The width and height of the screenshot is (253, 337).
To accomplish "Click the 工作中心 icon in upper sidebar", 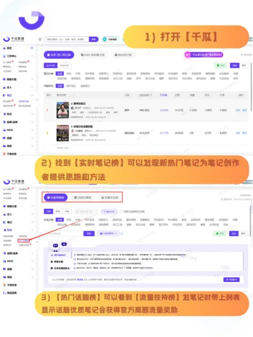I will 4,56.
